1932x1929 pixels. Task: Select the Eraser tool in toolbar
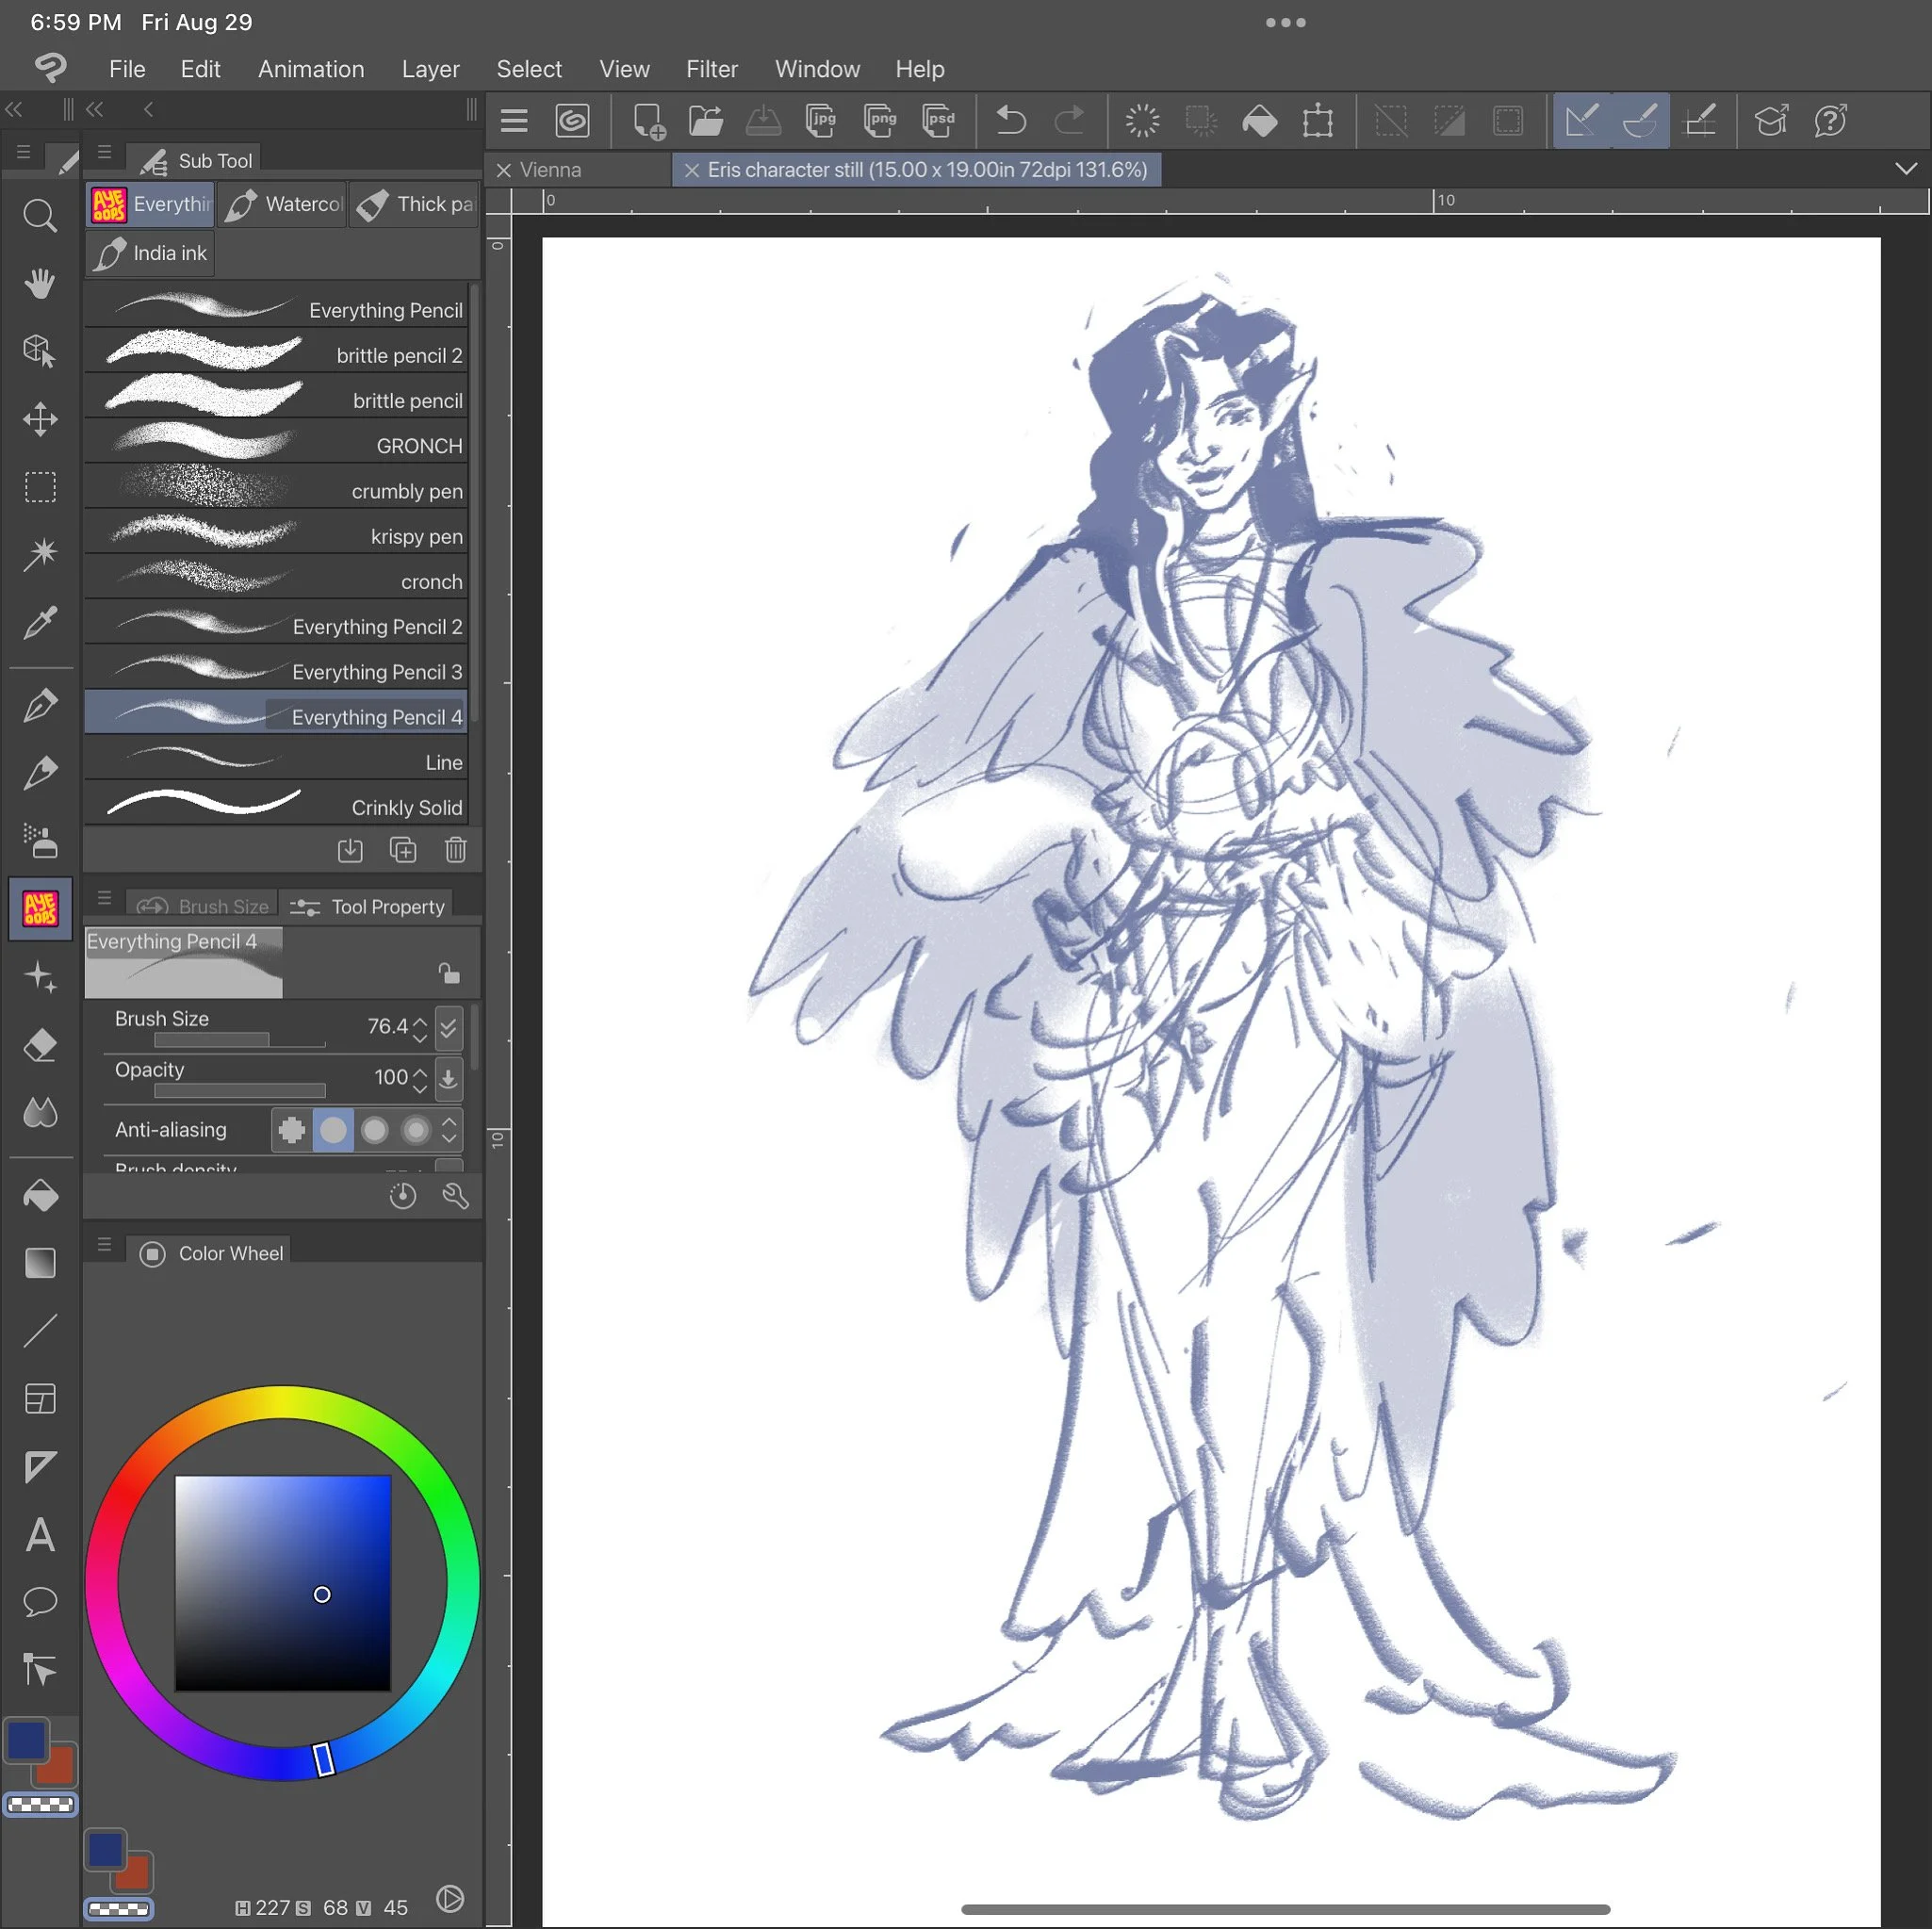click(40, 1045)
